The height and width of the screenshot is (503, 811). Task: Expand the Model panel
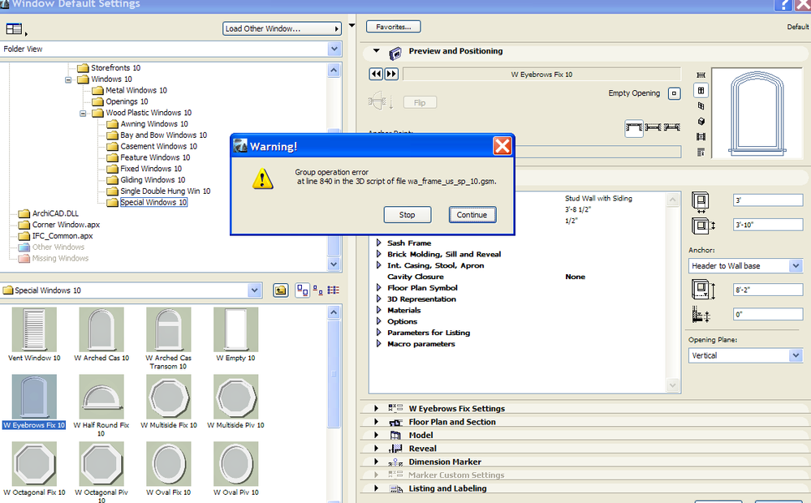tap(376, 436)
